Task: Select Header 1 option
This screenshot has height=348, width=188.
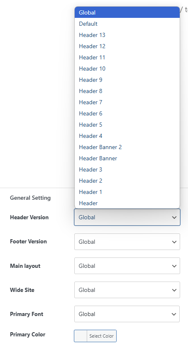Action: pos(127,192)
